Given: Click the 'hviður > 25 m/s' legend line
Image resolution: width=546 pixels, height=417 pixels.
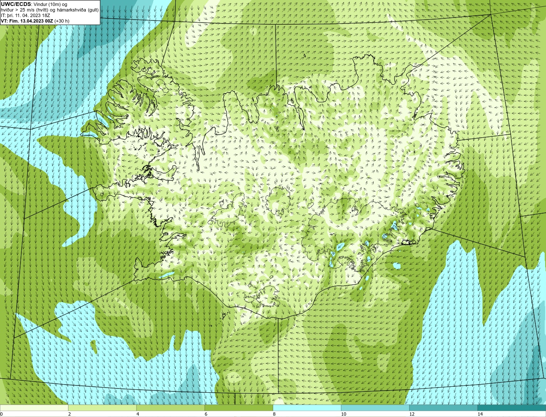Looking at the screenshot, I should click(x=49, y=10).
